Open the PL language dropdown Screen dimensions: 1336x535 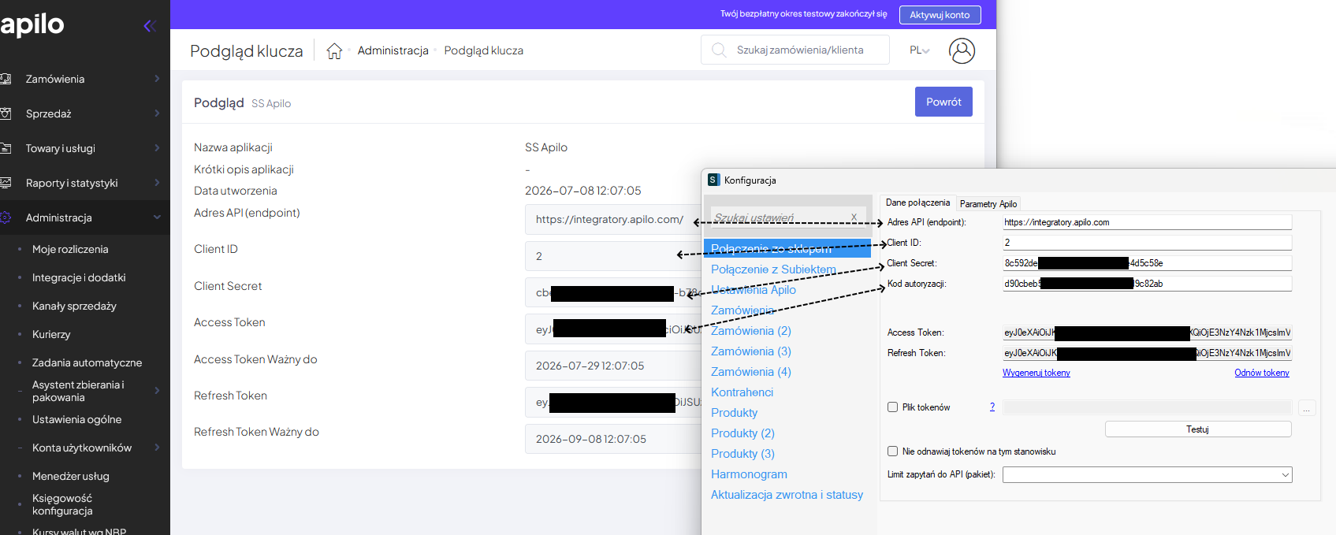click(x=919, y=50)
